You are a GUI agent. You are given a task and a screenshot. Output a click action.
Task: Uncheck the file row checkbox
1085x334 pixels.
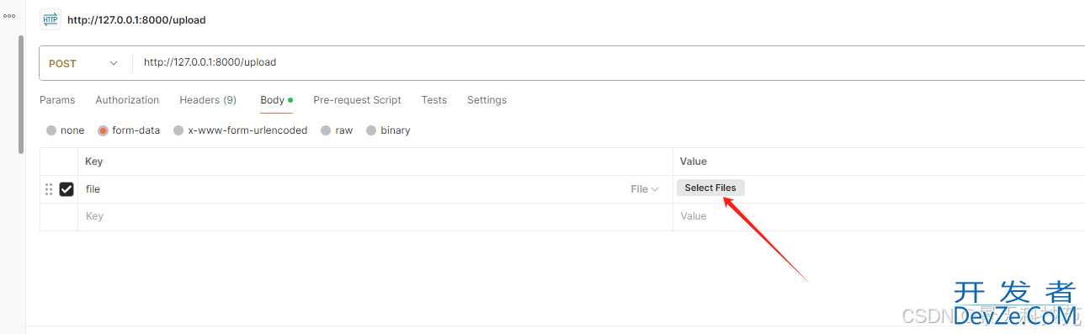[x=66, y=189]
